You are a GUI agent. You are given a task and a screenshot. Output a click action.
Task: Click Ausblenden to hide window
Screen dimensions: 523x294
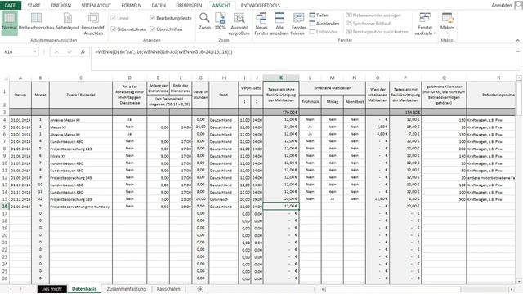point(324,24)
